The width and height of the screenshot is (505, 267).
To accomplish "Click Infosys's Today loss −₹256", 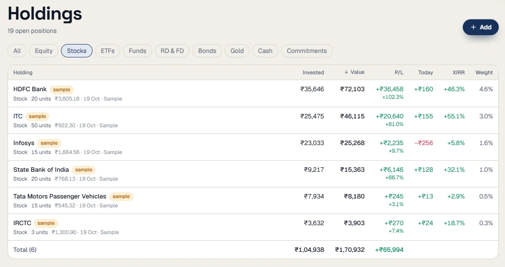I will pos(424,143).
